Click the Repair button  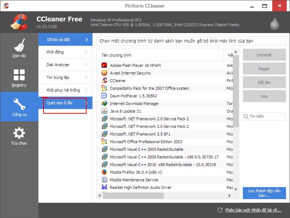pos(264,69)
